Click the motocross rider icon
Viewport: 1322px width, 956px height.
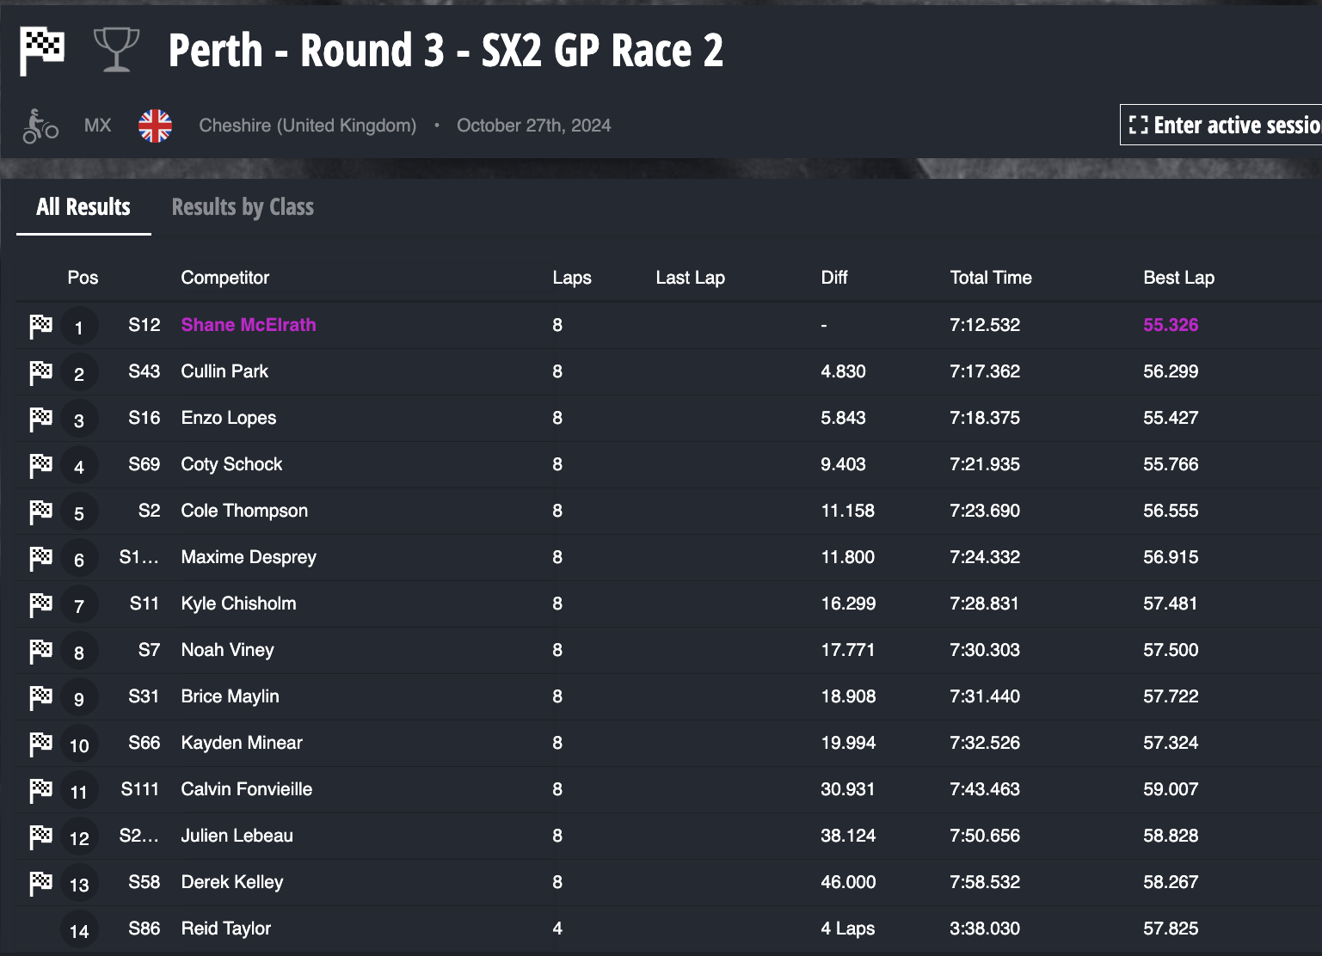[x=40, y=126]
